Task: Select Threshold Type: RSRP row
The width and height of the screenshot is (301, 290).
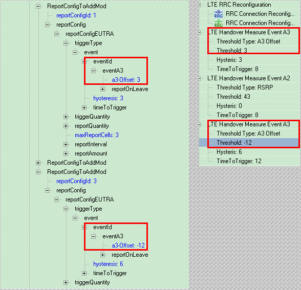Action: point(245,87)
